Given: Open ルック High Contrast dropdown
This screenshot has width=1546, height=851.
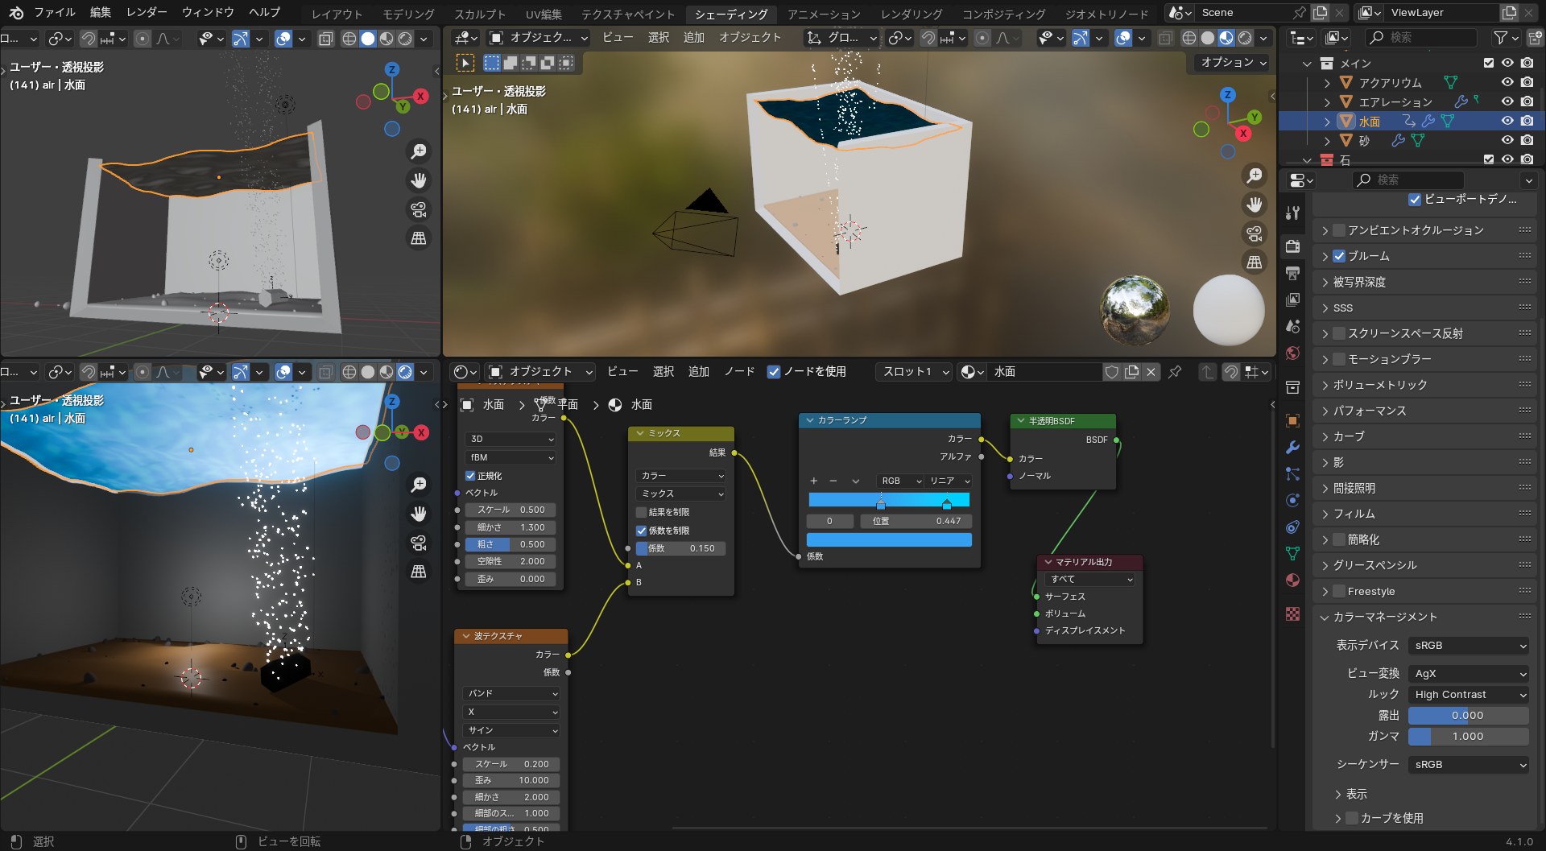Looking at the screenshot, I should pos(1469,695).
